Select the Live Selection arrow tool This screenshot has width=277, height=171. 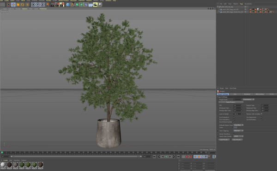(x=8, y=5)
